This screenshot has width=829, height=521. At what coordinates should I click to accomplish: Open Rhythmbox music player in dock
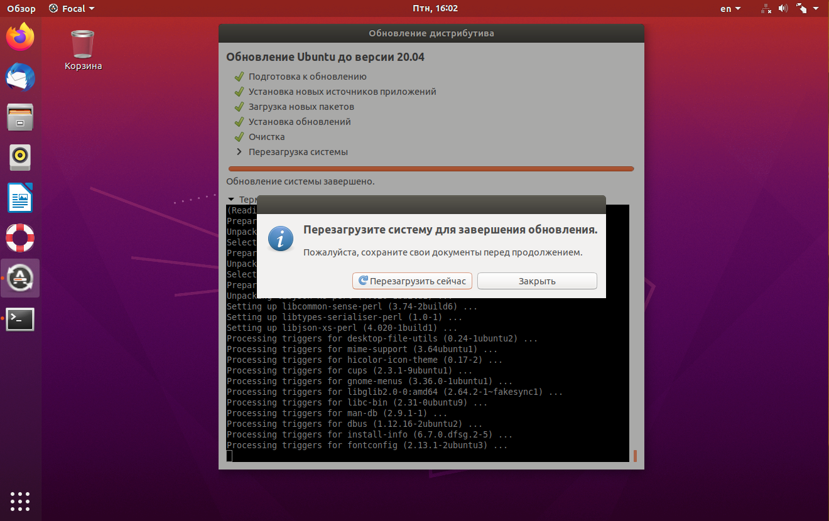[20, 158]
